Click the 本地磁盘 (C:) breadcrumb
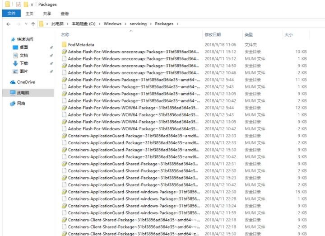The width and height of the screenshot is (325, 236). tap(84, 24)
